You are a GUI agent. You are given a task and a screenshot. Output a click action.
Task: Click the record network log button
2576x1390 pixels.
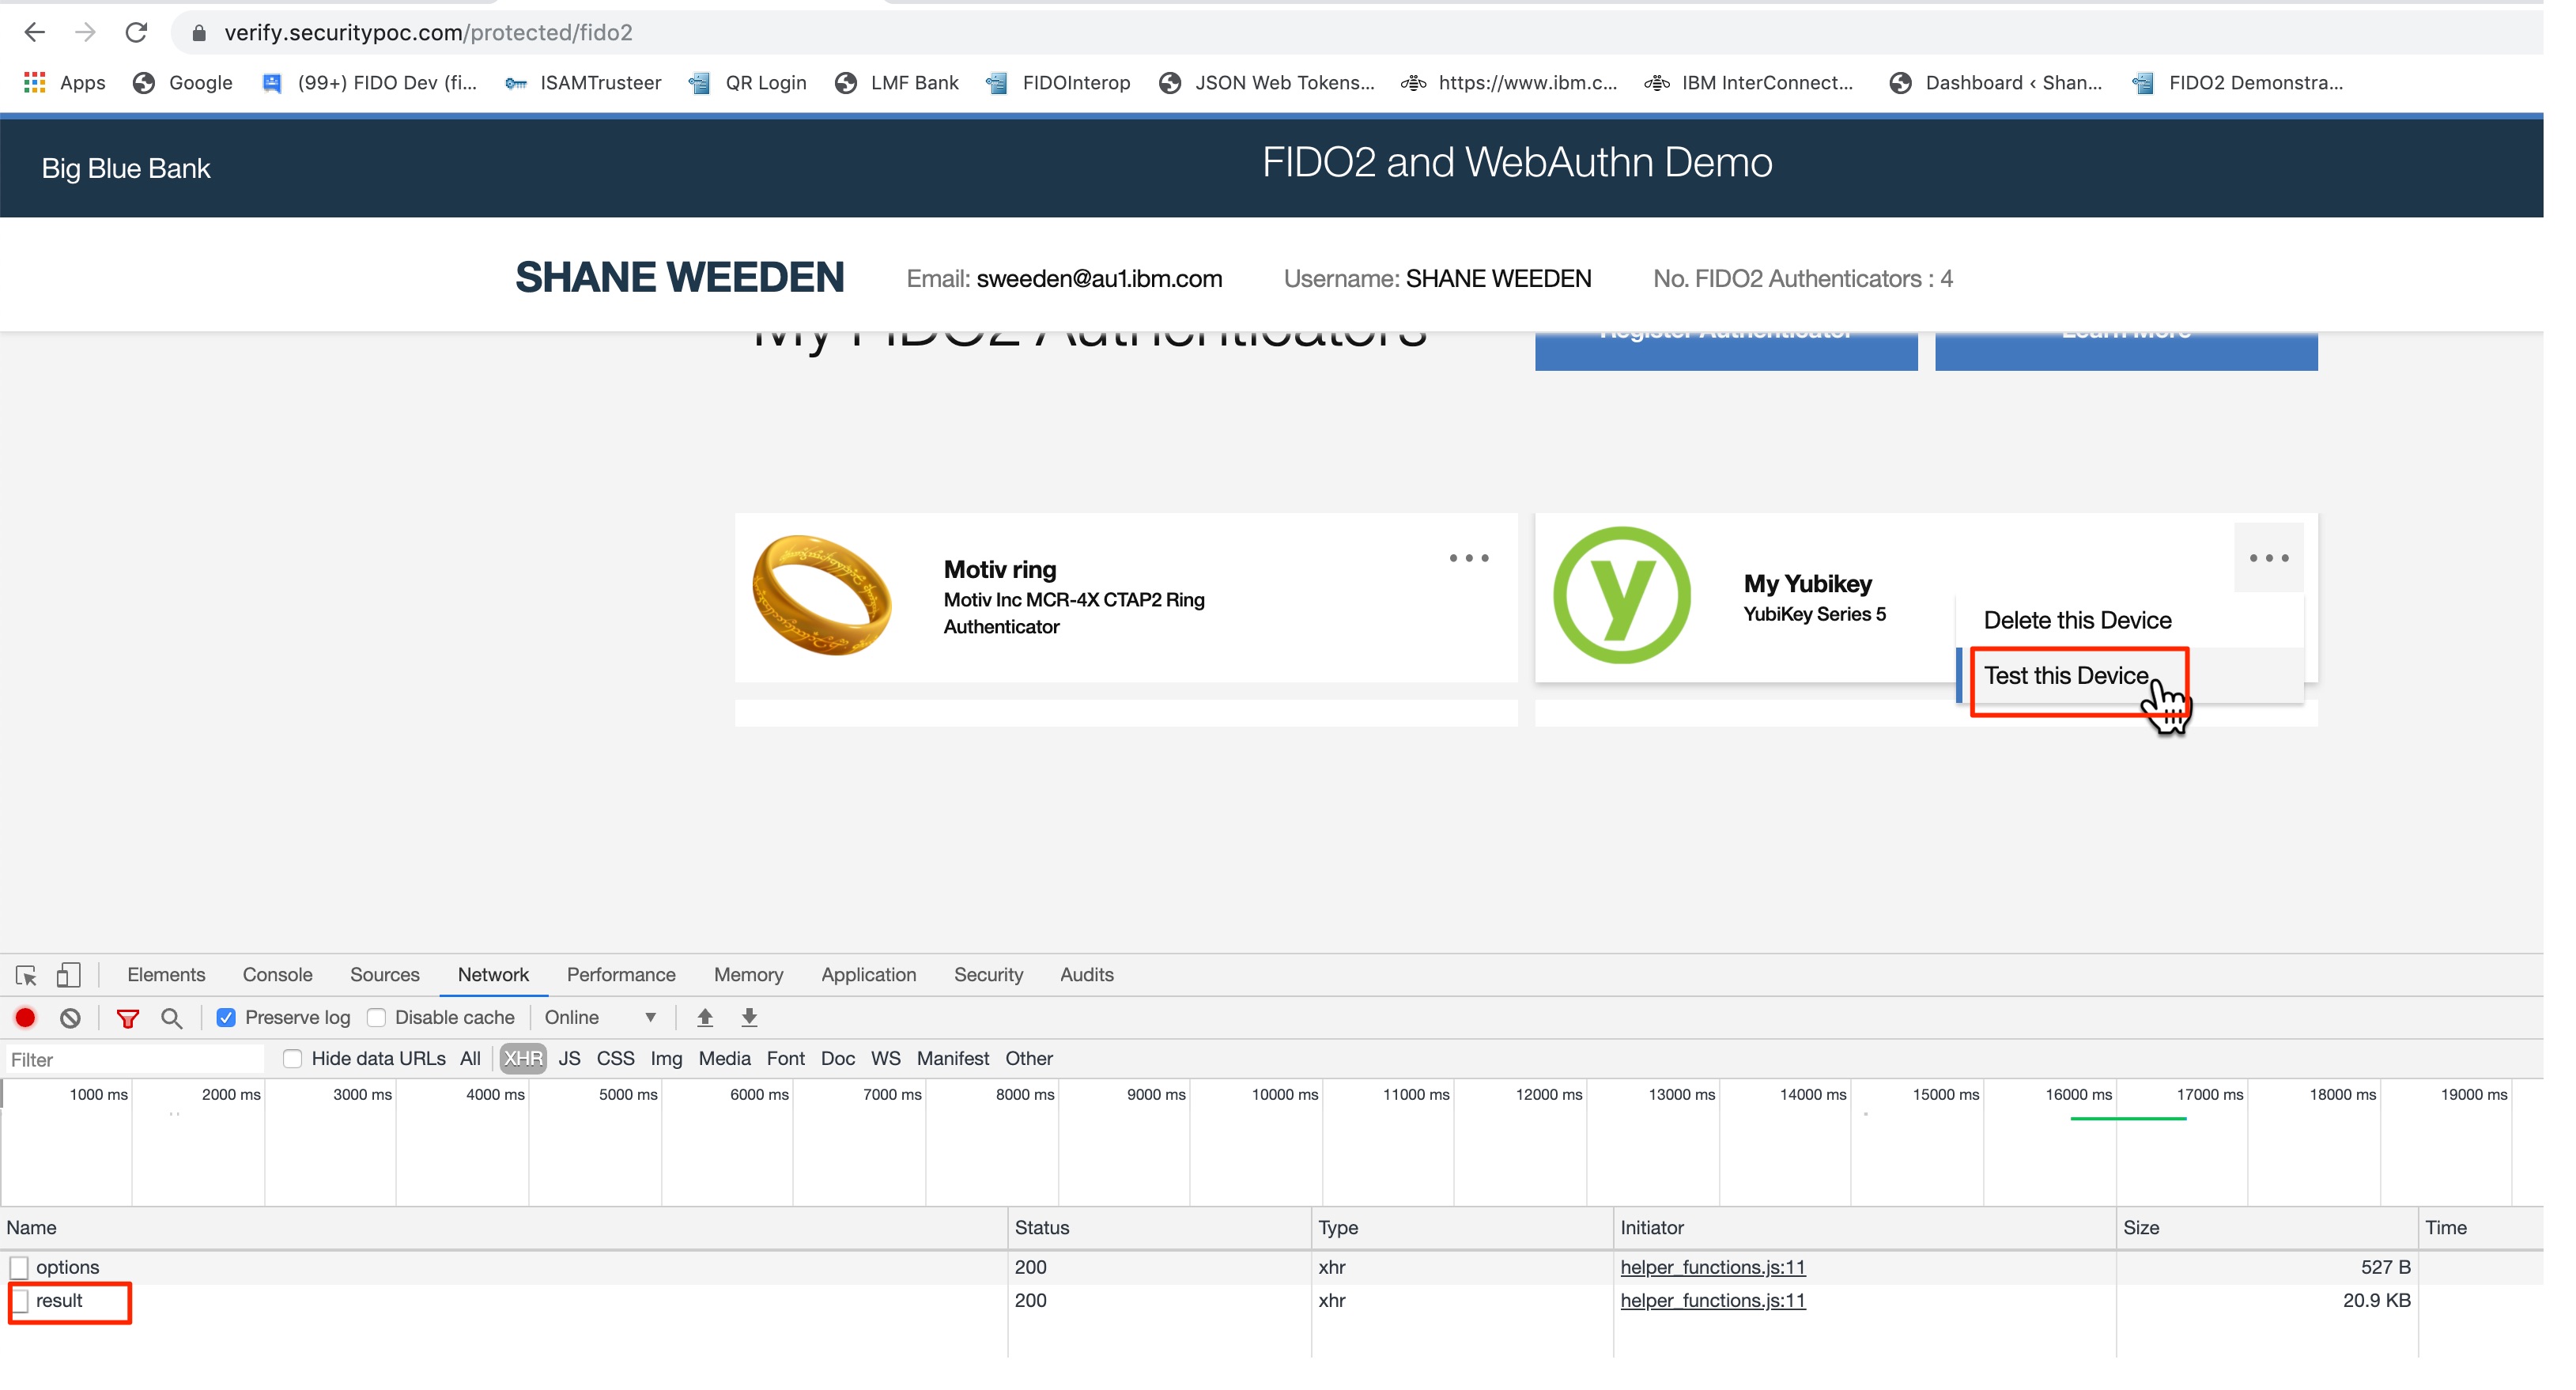[25, 1017]
